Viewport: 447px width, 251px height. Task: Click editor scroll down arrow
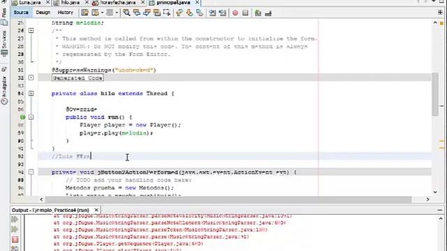435,192
